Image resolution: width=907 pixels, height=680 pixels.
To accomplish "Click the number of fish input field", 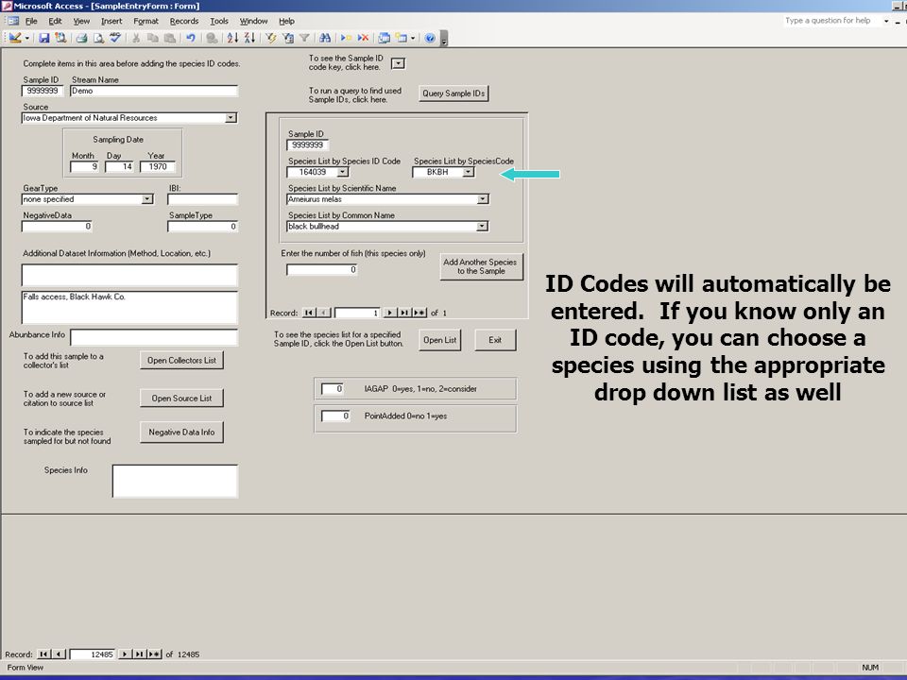I will [x=321, y=269].
